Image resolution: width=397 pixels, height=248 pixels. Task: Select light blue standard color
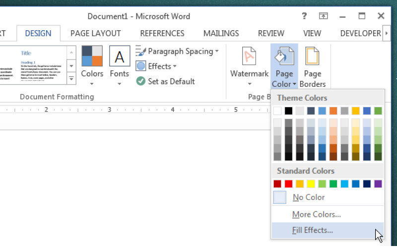coord(344,184)
